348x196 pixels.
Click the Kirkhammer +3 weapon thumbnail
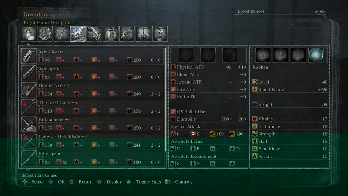pos(29,124)
